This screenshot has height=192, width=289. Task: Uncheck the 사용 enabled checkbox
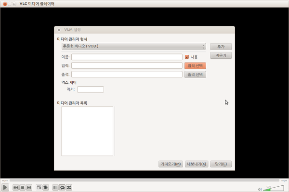click(x=187, y=57)
